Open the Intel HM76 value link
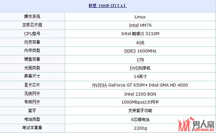This screenshot has height=133, width=216. tap(140, 25)
